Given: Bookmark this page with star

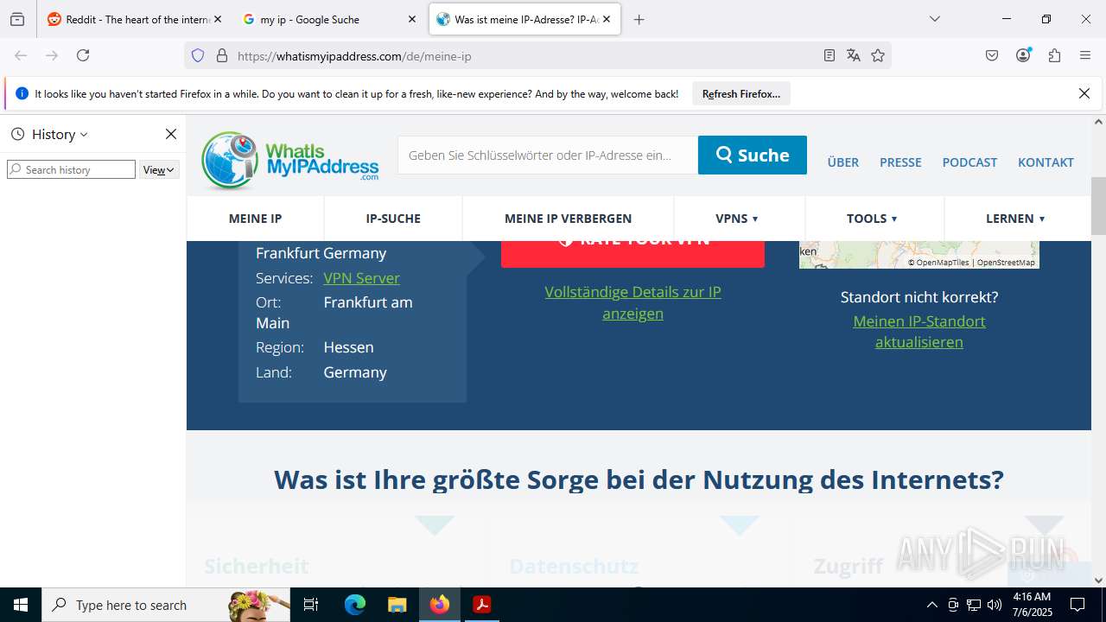Looking at the screenshot, I should (x=878, y=55).
